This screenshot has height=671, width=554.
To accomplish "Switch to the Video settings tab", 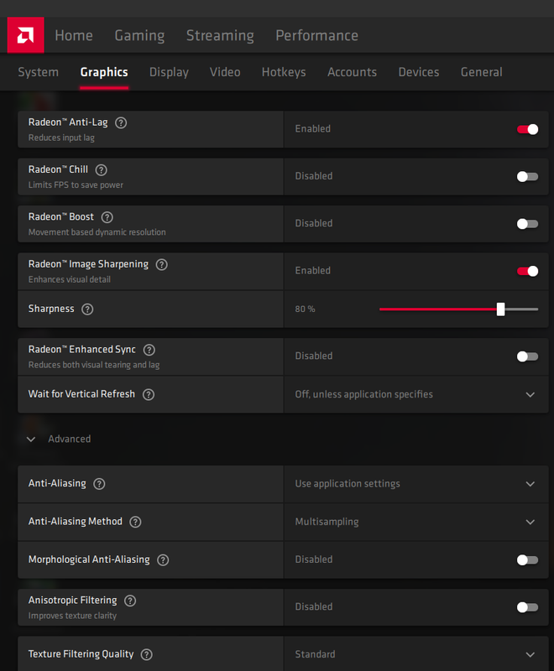I will (x=225, y=72).
